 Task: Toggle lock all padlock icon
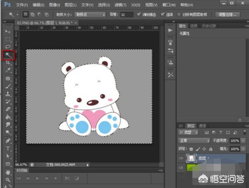click(x=211, y=149)
